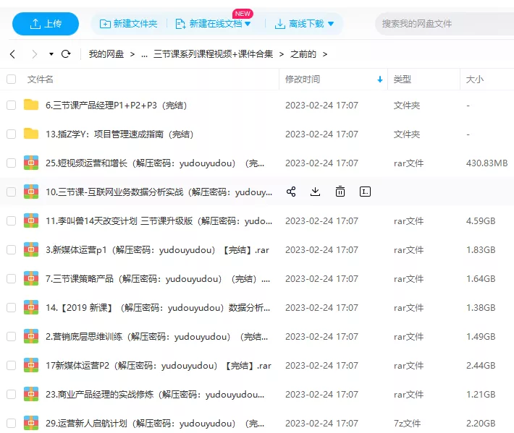Refresh the file list
The width and height of the screenshot is (514, 433).
point(66,54)
